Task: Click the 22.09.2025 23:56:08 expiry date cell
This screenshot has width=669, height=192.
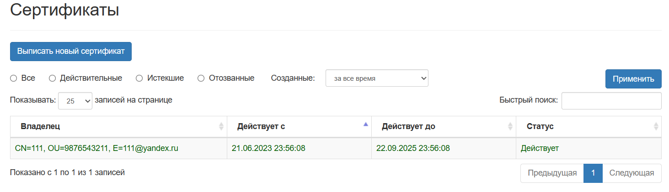Action: [413, 148]
